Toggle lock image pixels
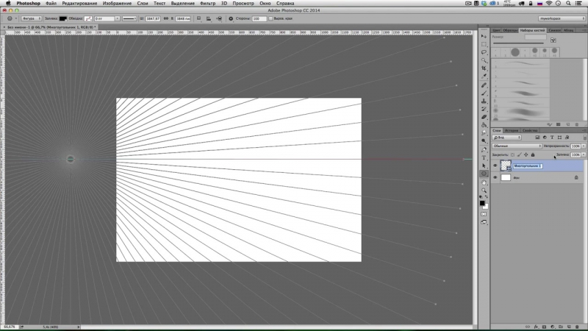This screenshot has width=588, height=331. click(x=519, y=154)
